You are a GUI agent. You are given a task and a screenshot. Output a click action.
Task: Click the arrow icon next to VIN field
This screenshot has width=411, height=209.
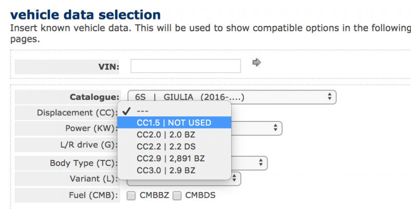257,62
